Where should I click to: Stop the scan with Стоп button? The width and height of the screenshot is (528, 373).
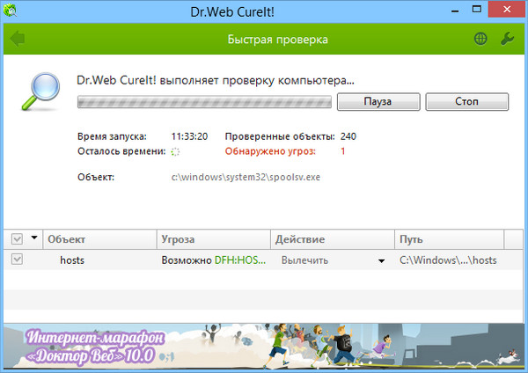coord(466,102)
